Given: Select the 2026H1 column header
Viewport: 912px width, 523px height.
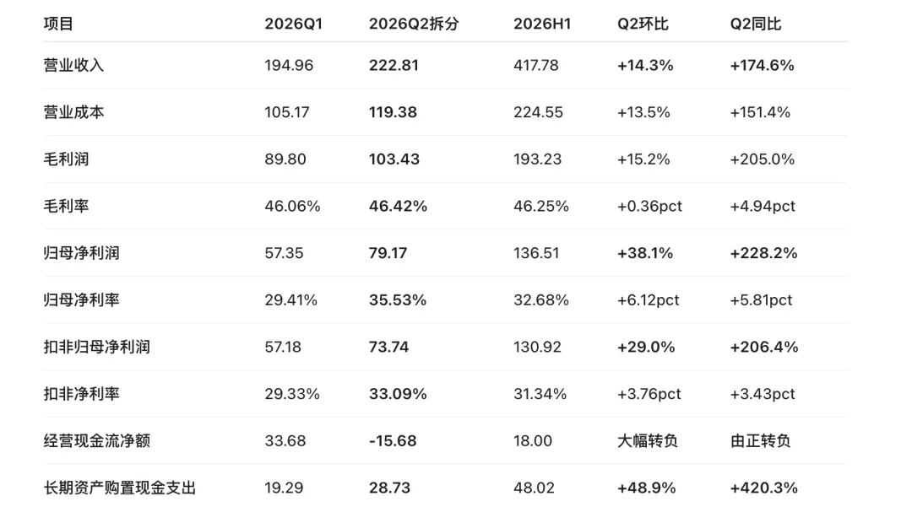Looking at the screenshot, I should (x=541, y=24).
